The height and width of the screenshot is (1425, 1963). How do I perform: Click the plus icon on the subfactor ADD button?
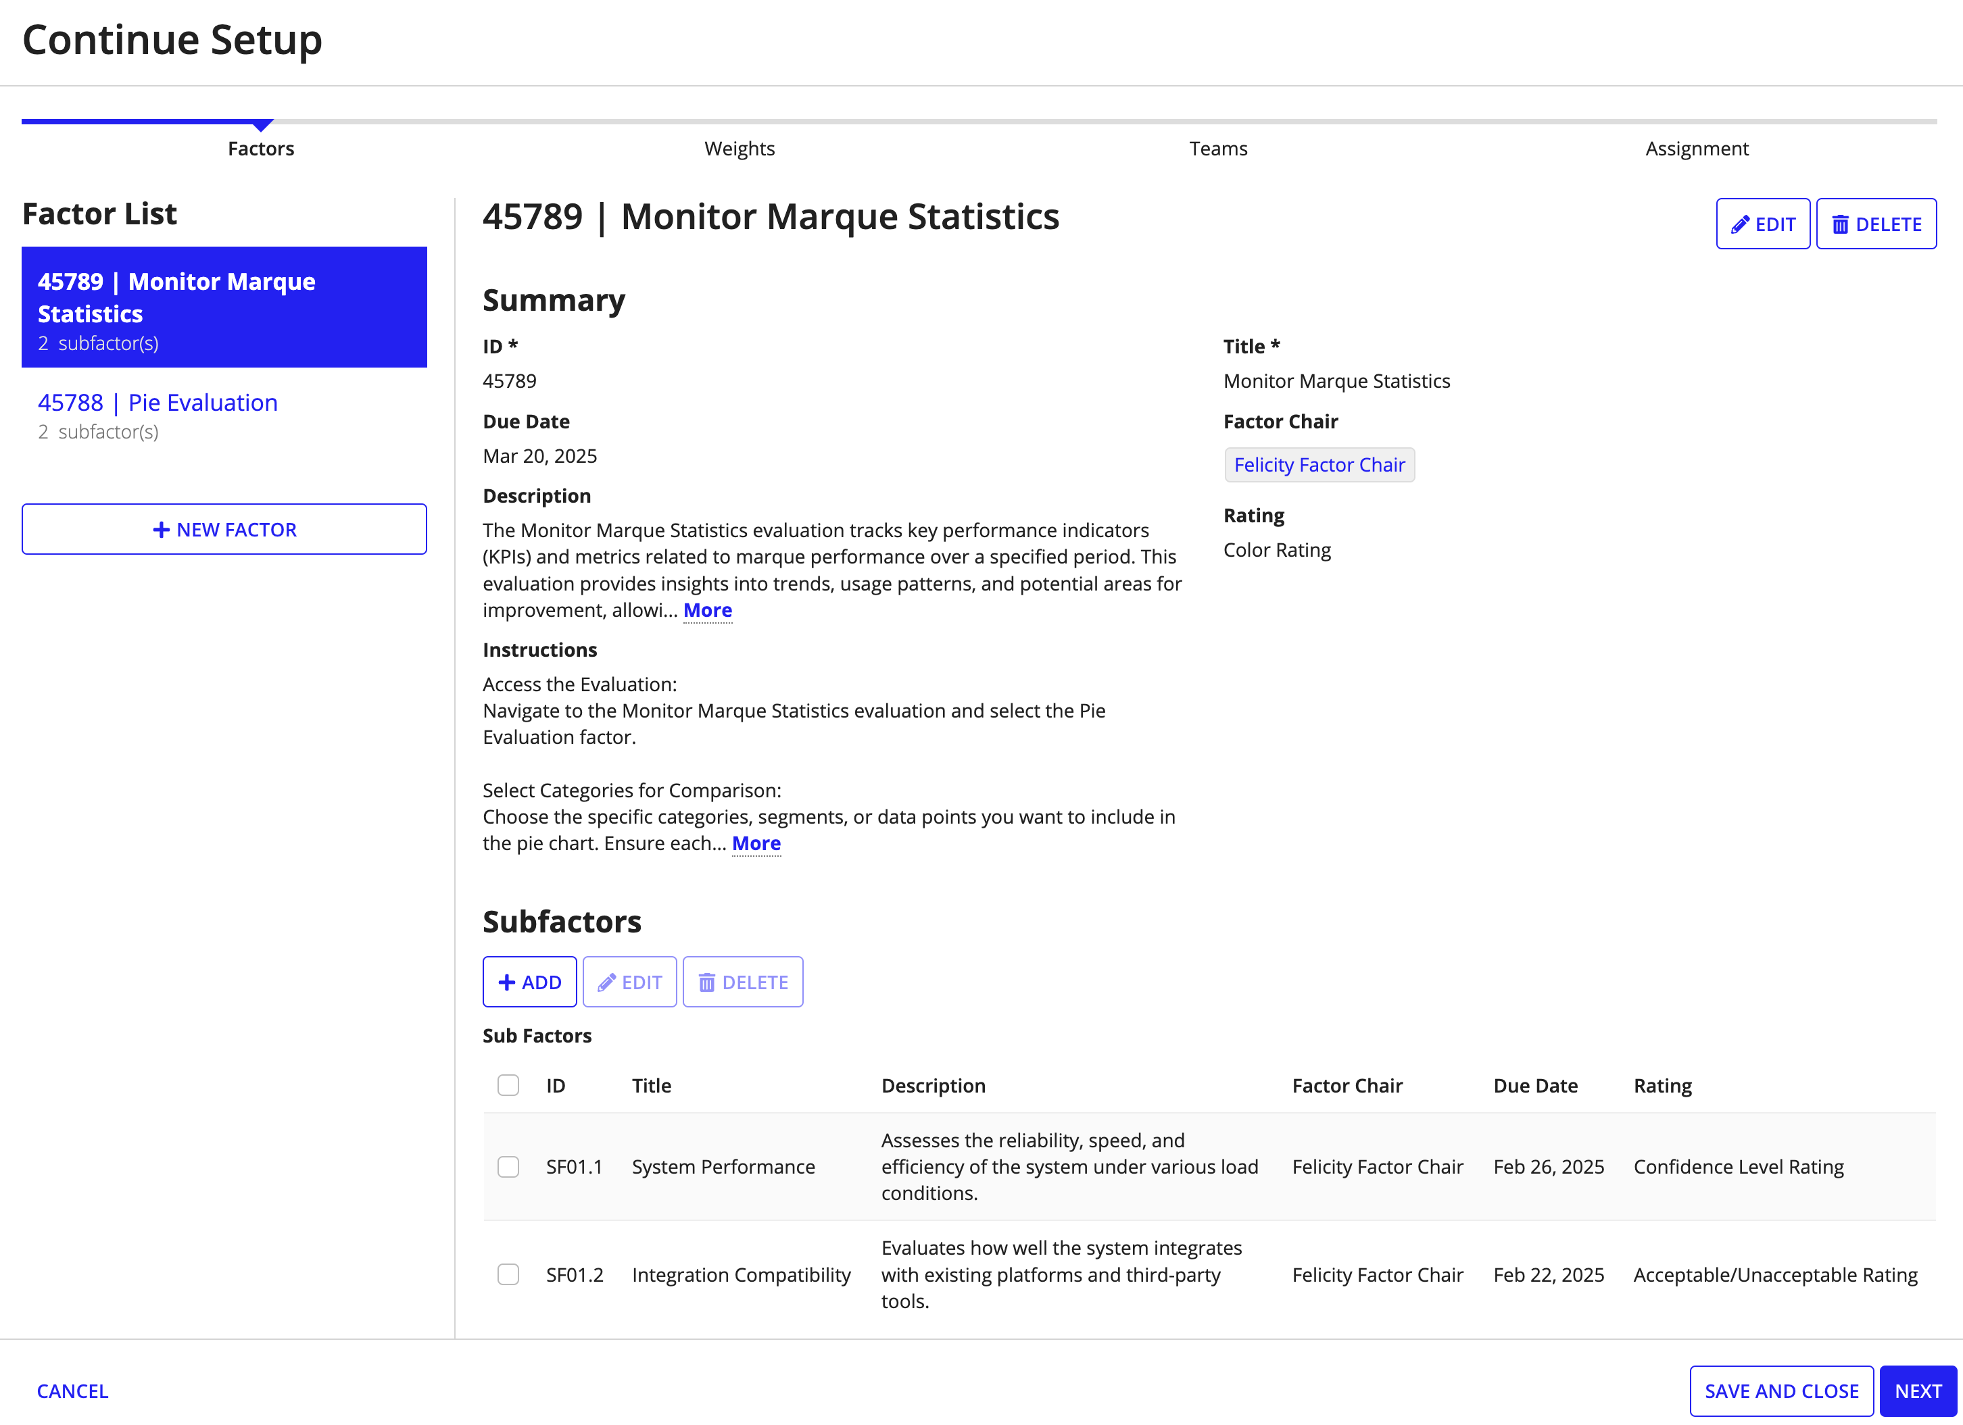pos(507,982)
